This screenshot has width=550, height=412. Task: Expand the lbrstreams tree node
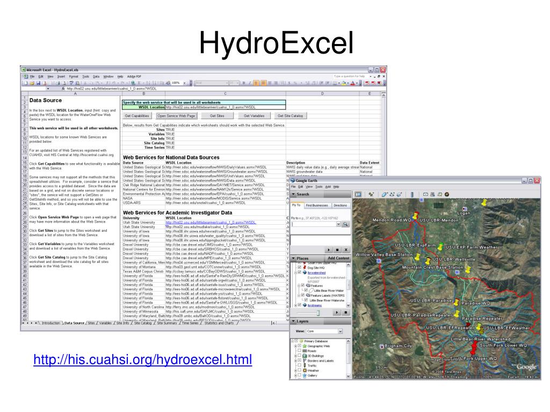click(x=296, y=305)
